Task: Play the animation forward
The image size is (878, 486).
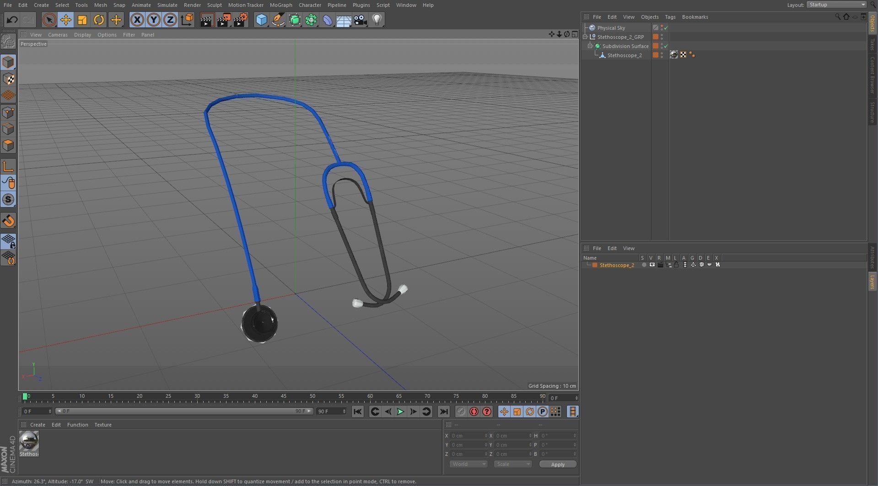Action: (x=400, y=412)
